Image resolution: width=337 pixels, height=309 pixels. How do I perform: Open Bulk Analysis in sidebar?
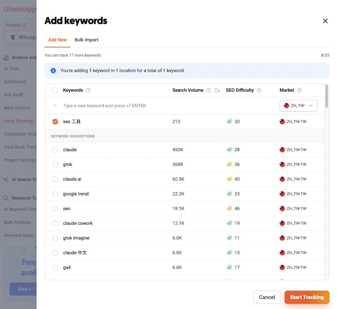(17, 222)
